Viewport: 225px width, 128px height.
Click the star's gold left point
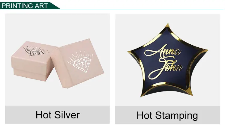pyautogui.click(x=133, y=52)
